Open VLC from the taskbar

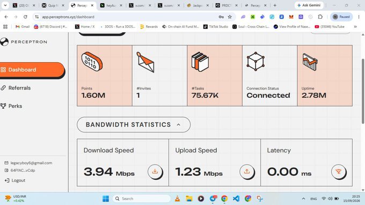point(177,199)
